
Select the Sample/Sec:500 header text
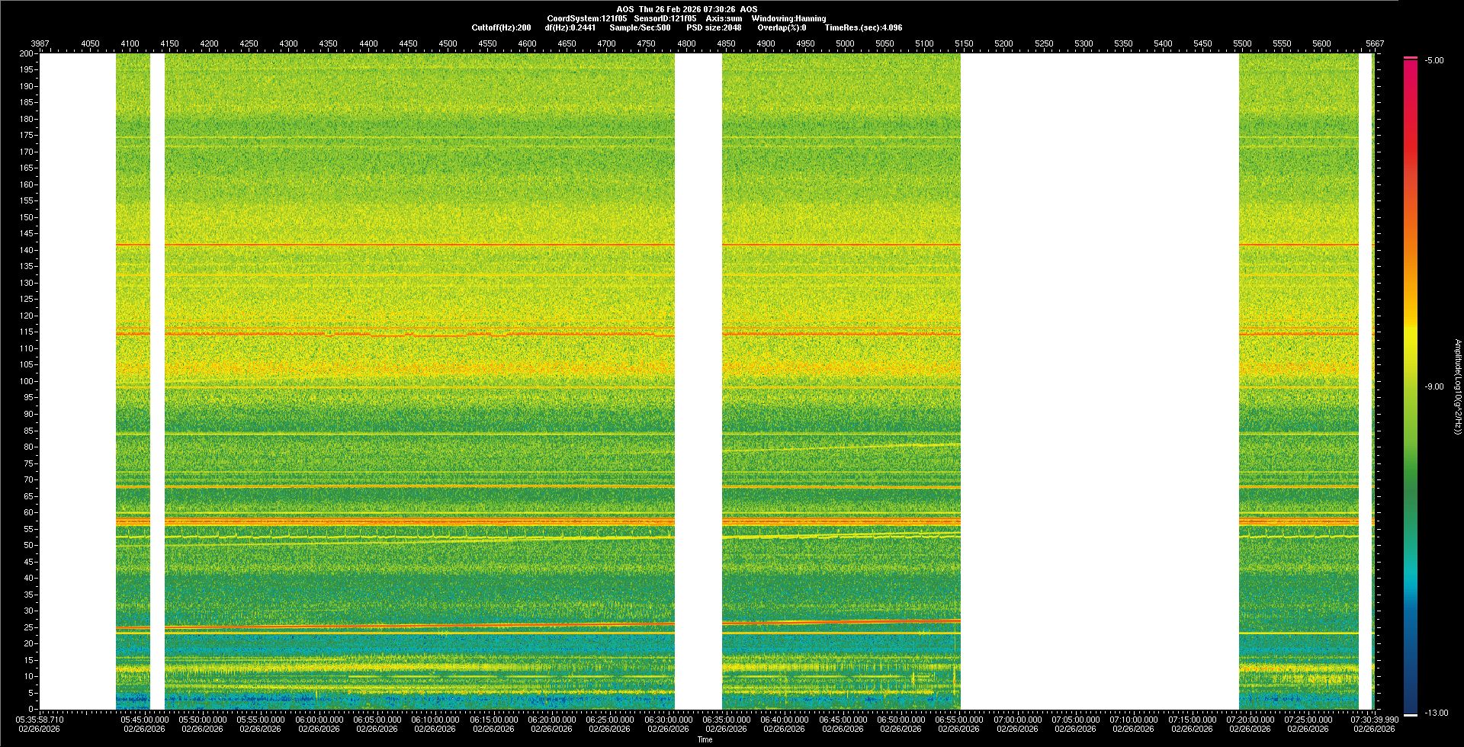point(640,27)
